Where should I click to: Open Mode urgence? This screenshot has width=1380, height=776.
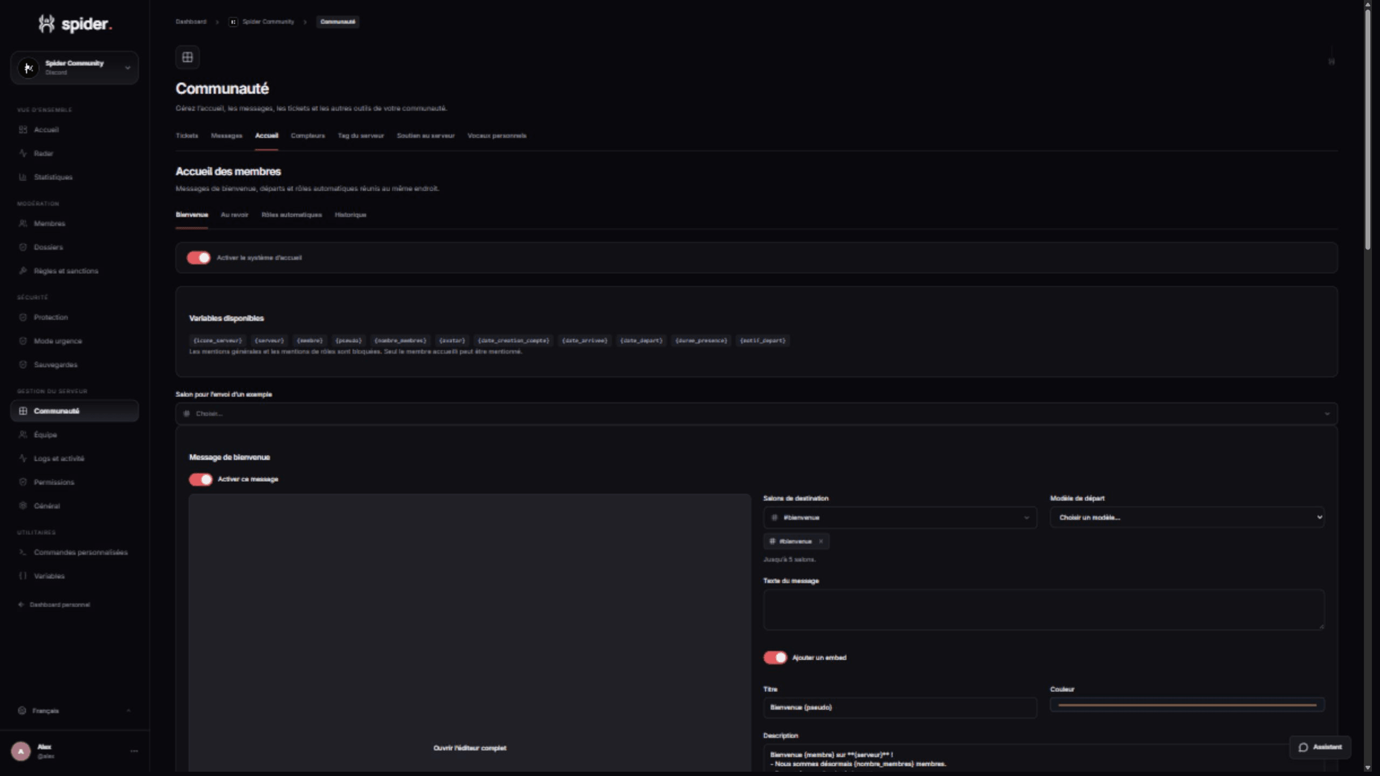coord(74,341)
